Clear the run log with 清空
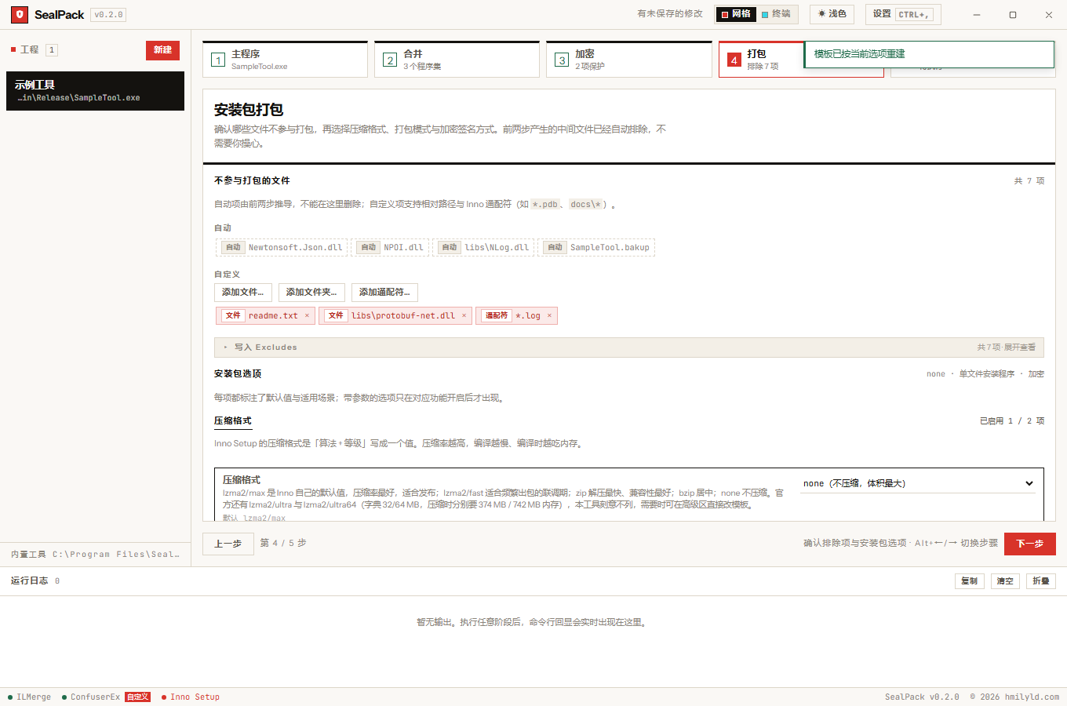This screenshot has height=706, width=1067. tap(1005, 581)
